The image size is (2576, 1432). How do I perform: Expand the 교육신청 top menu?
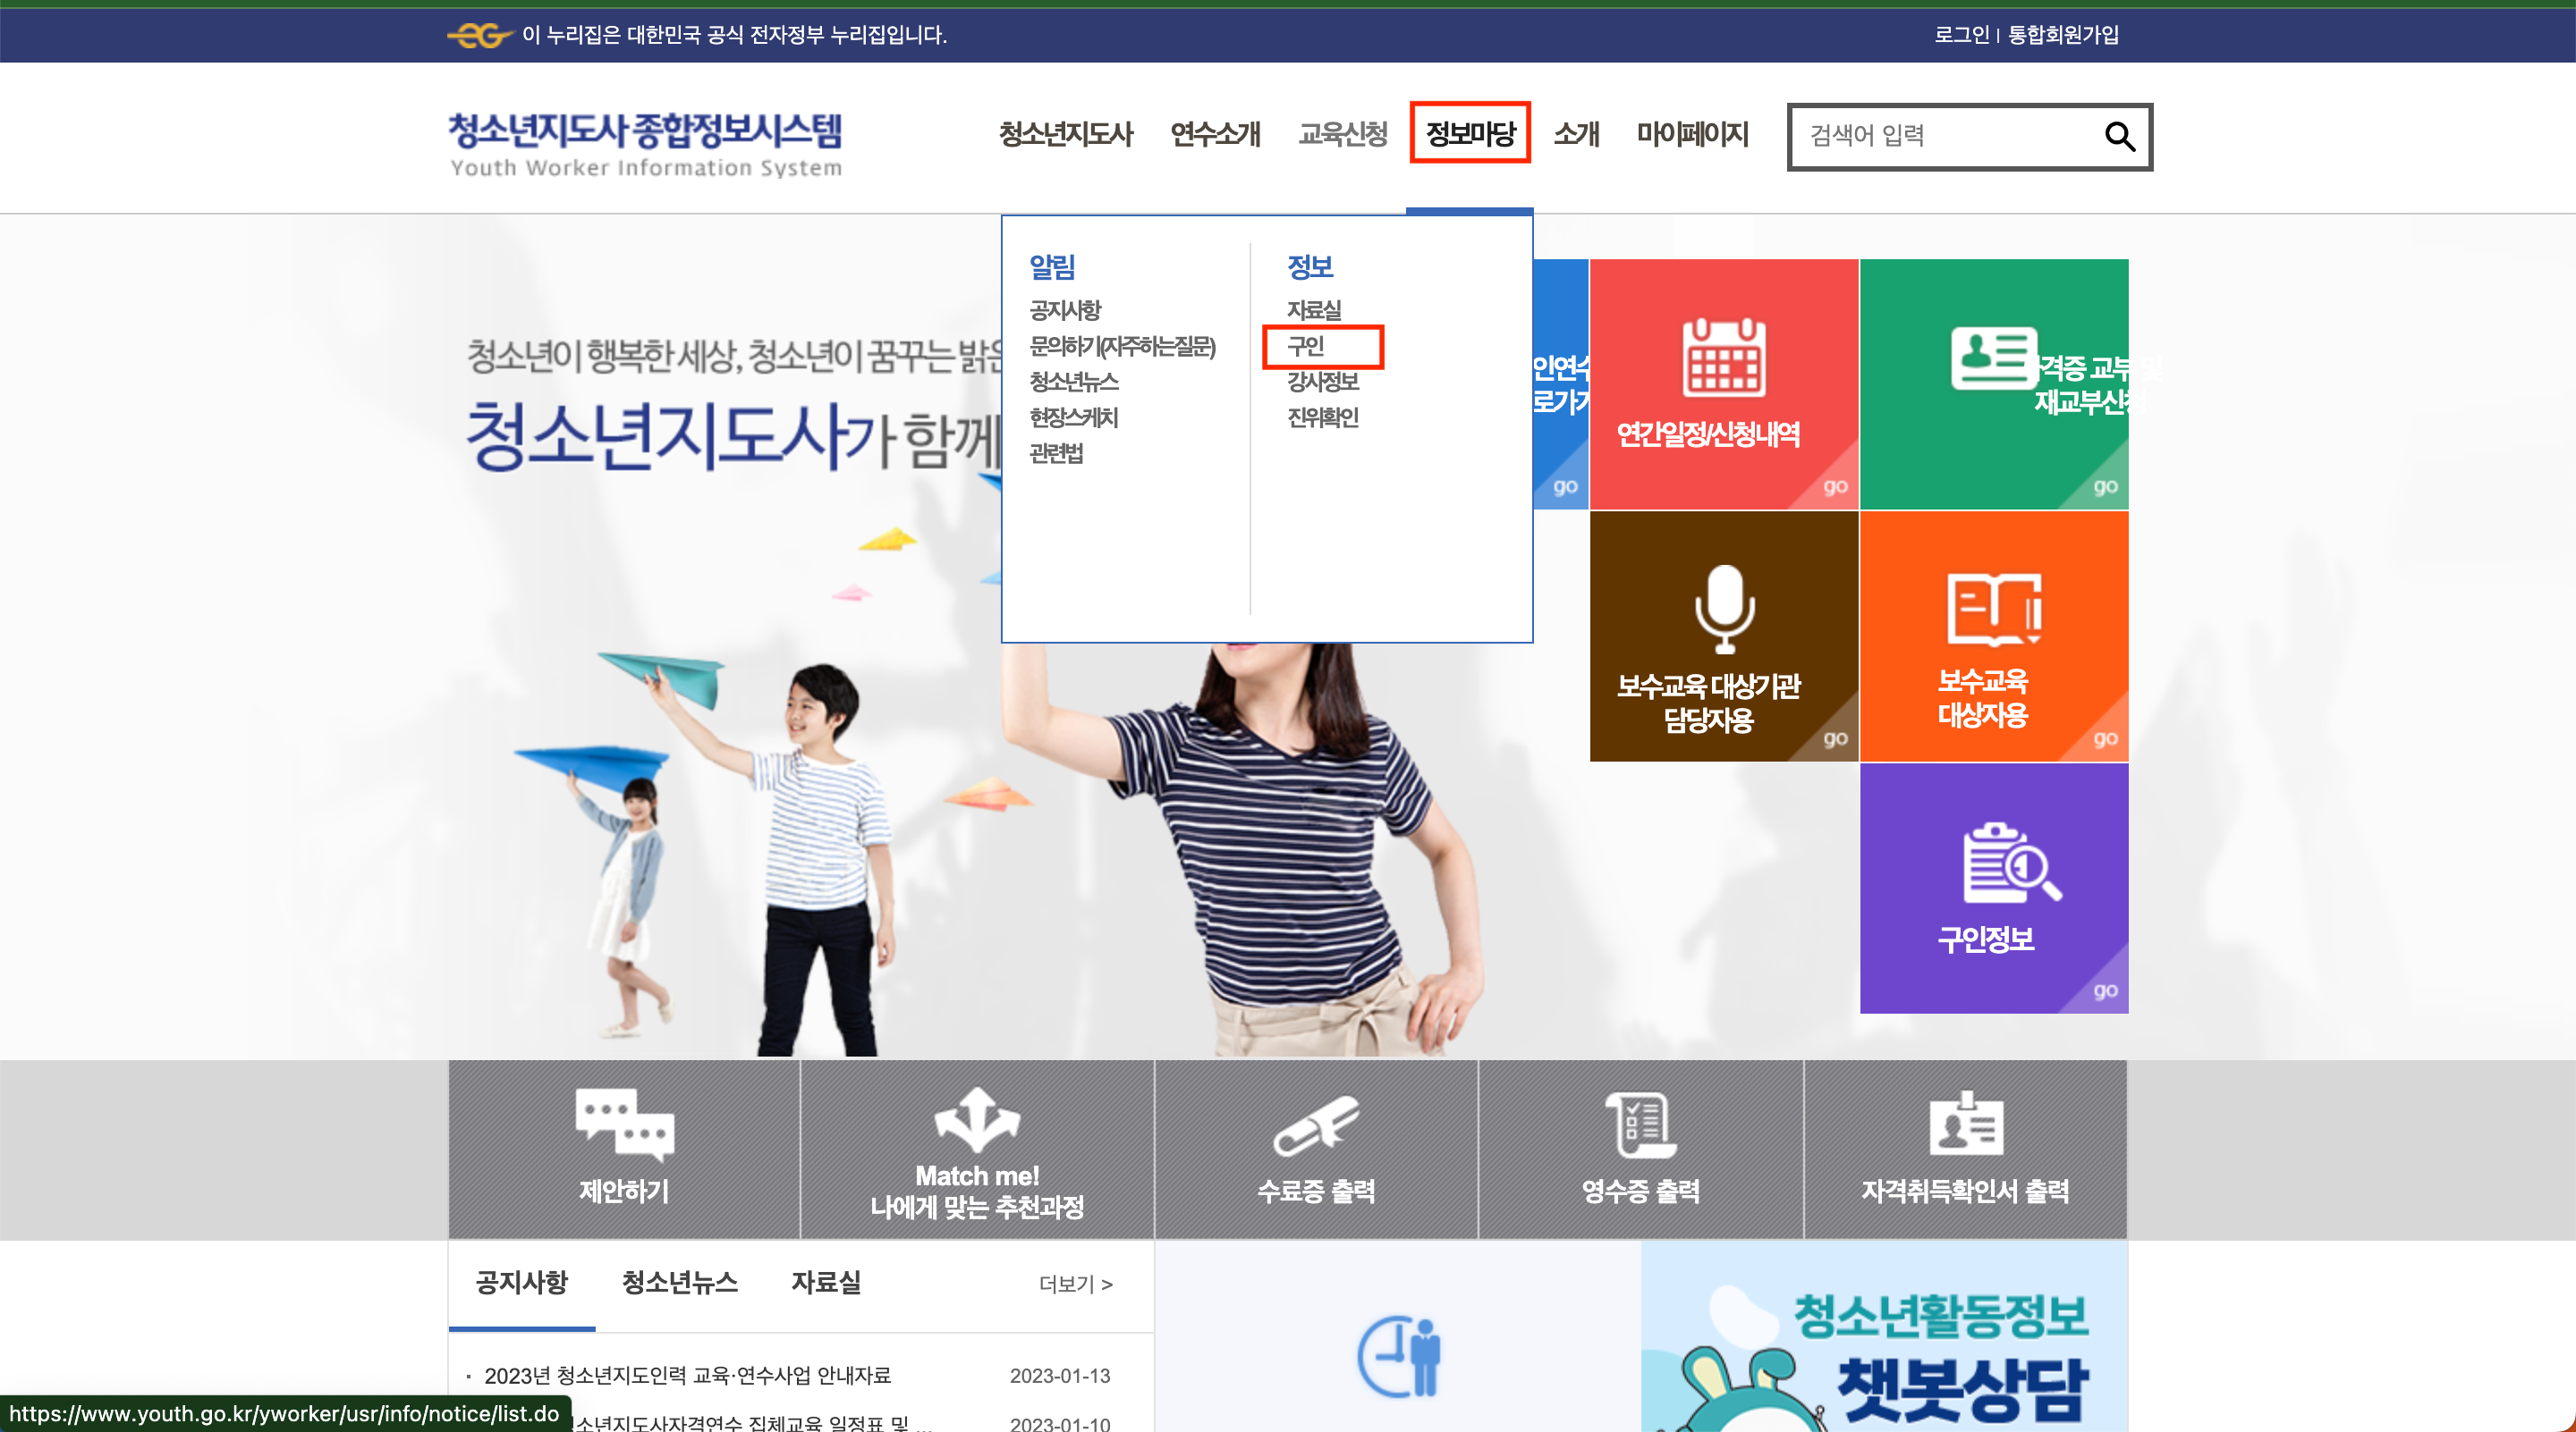click(1342, 133)
